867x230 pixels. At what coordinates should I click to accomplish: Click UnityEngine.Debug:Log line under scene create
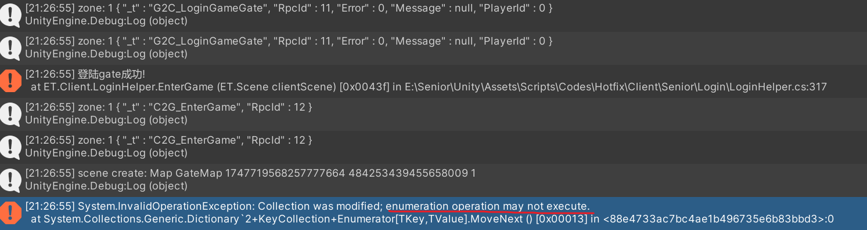tap(106, 186)
